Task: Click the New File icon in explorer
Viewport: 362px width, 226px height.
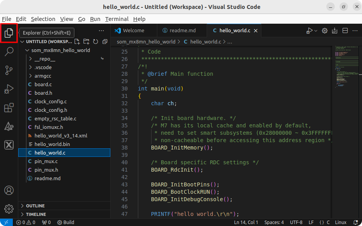Action: 77,42
